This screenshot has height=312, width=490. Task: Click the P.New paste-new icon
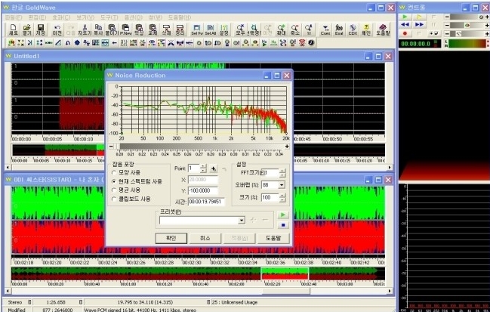tap(125, 29)
